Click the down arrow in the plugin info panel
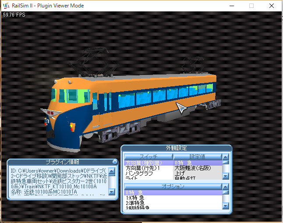Screen dimensions: 283x223 [112, 191]
